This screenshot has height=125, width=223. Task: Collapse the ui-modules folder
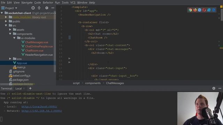(x=14, y=38)
